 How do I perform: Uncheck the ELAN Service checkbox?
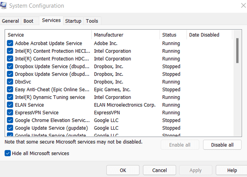[10, 105]
